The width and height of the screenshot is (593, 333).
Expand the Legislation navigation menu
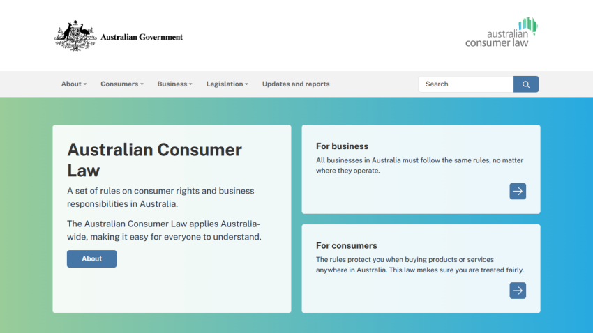pyautogui.click(x=227, y=84)
